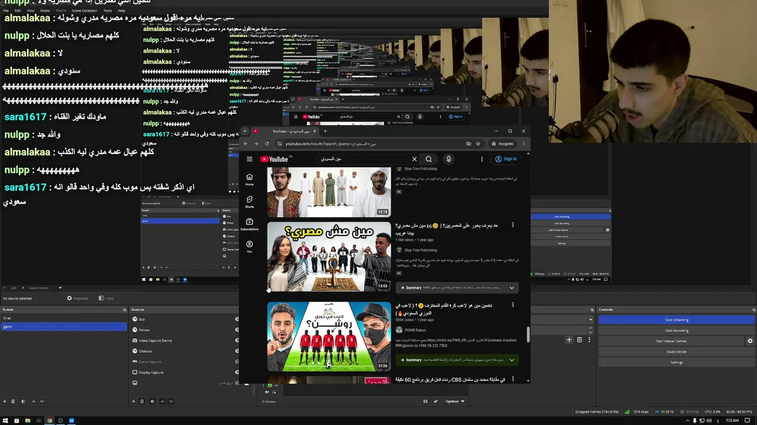The width and height of the screenshot is (757, 425).
Task: Open the Chrome three-dot menu
Action: click(x=523, y=143)
